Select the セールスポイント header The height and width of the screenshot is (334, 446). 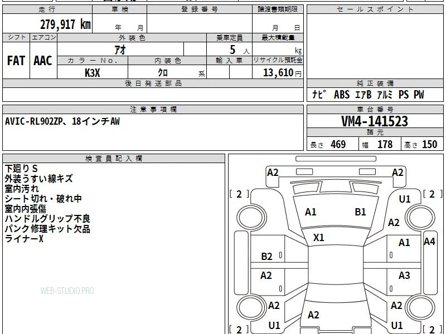tap(375, 9)
